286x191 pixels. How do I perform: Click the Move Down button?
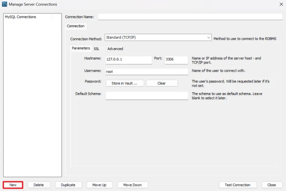point(133,185)
